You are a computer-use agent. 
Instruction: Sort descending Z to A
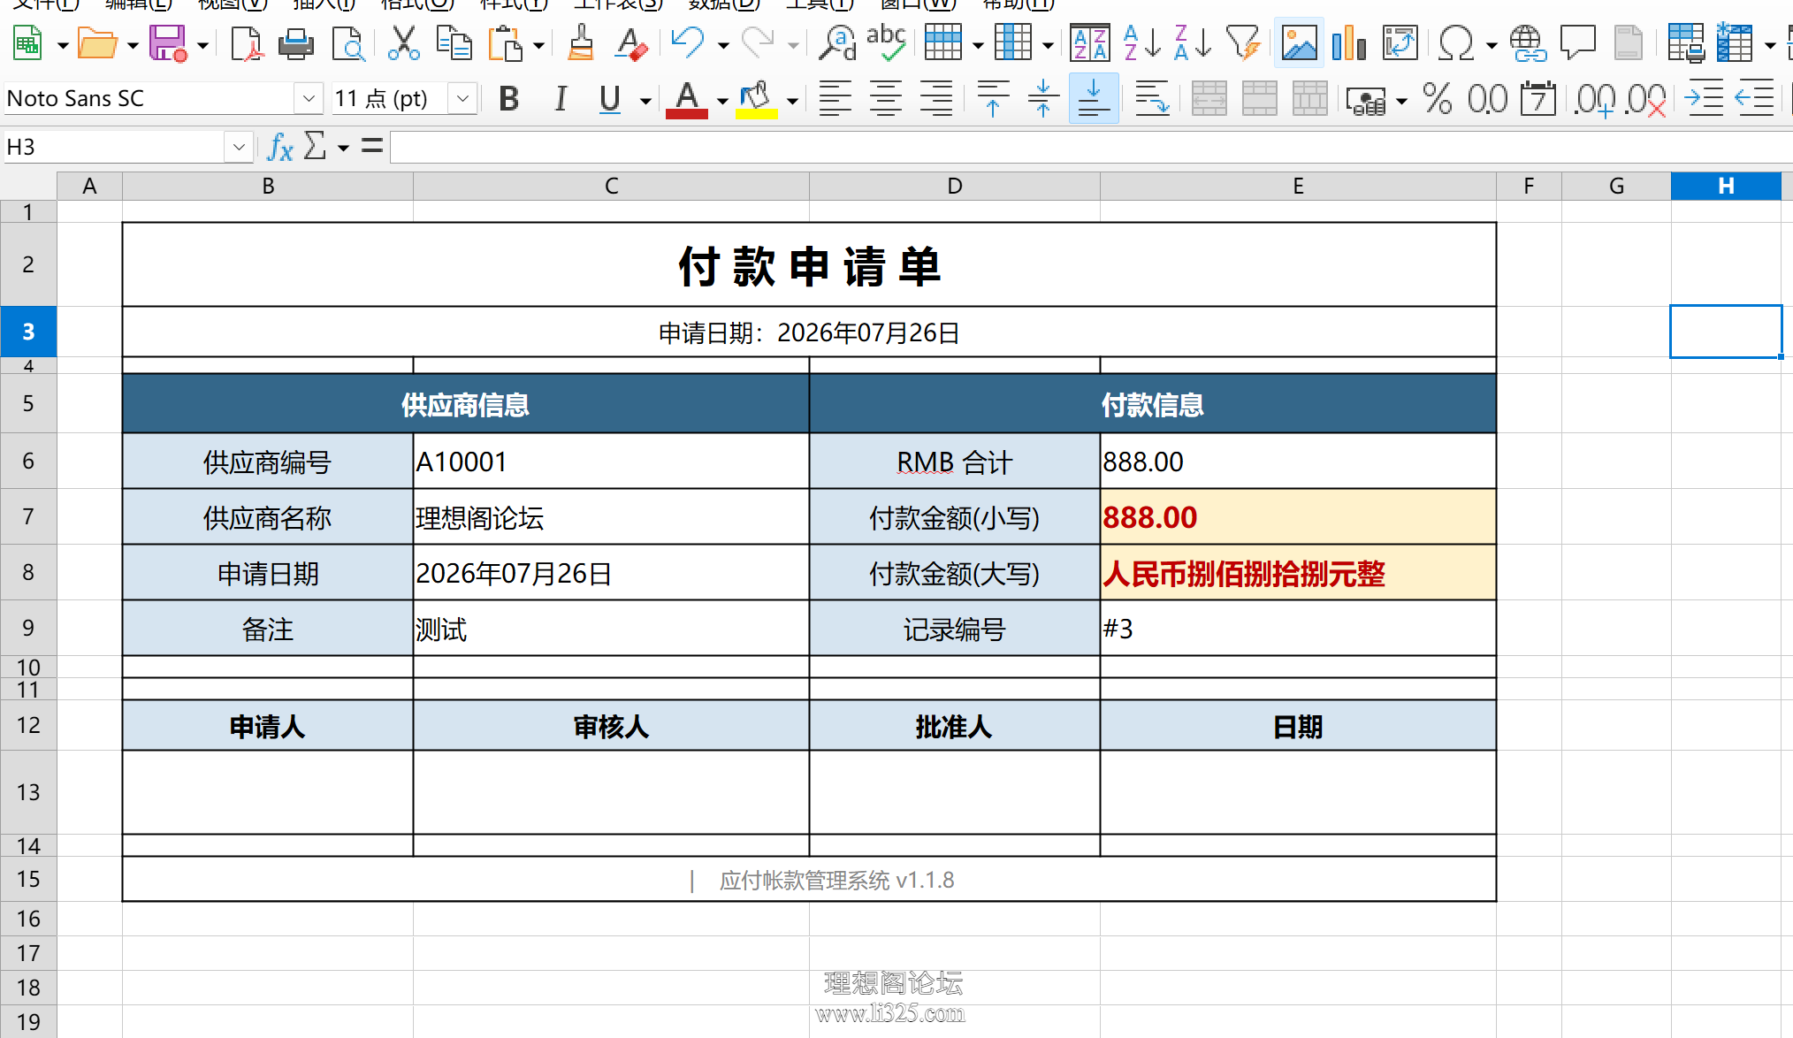[x=1192, y=42]
